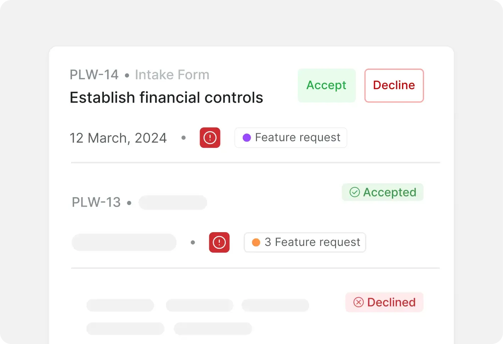Click the red urgent priority icon on PLW-13

[219, 242]
